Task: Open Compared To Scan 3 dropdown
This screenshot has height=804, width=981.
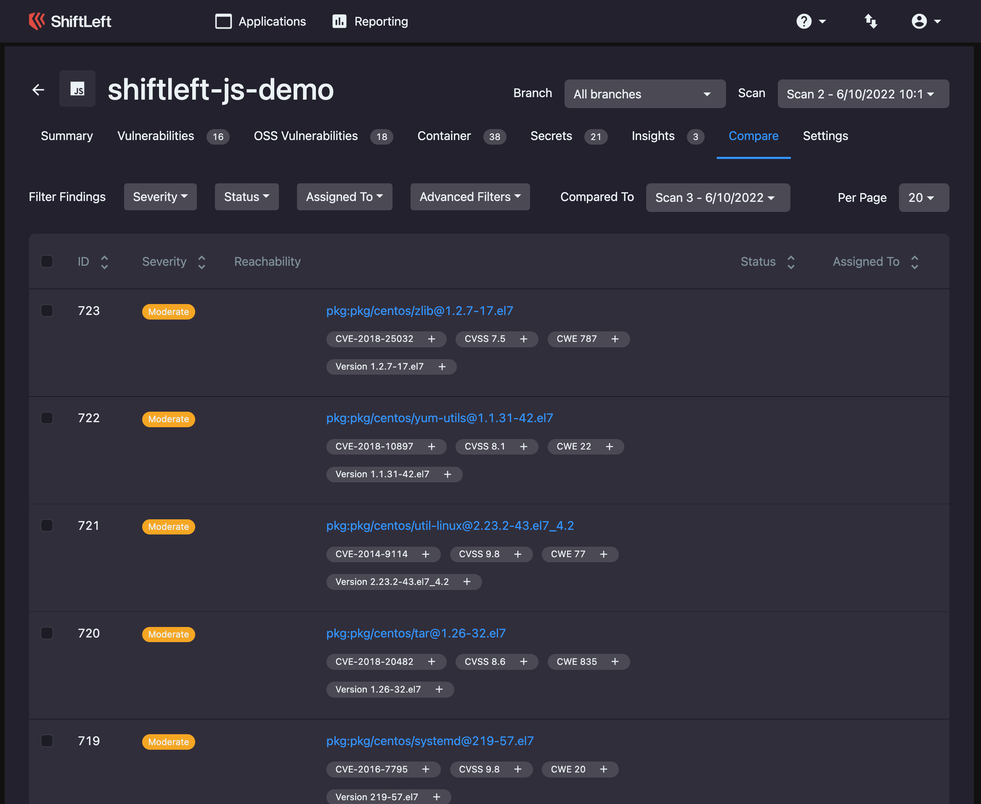Action: coord(718,198)
